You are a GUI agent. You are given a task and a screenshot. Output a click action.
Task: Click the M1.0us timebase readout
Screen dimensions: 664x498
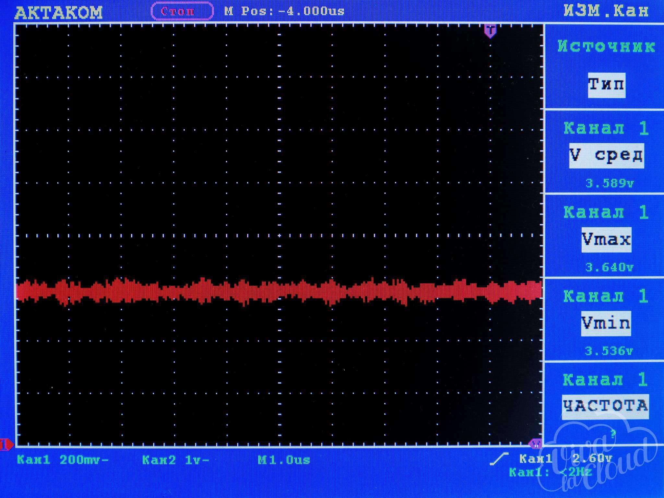(x=284, y=460)
